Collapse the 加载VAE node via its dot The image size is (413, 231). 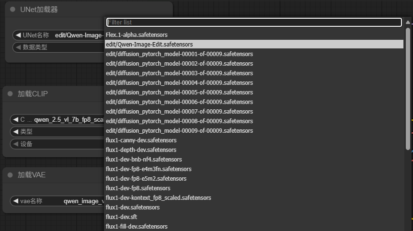pos(10,175)
